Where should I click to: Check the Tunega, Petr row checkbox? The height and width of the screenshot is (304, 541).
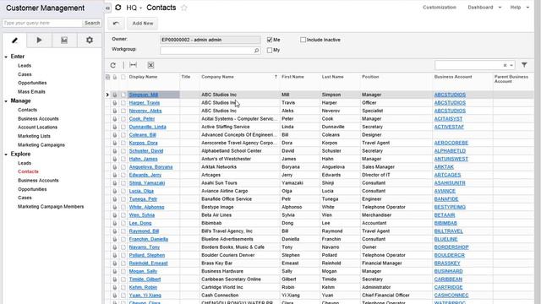123,199
